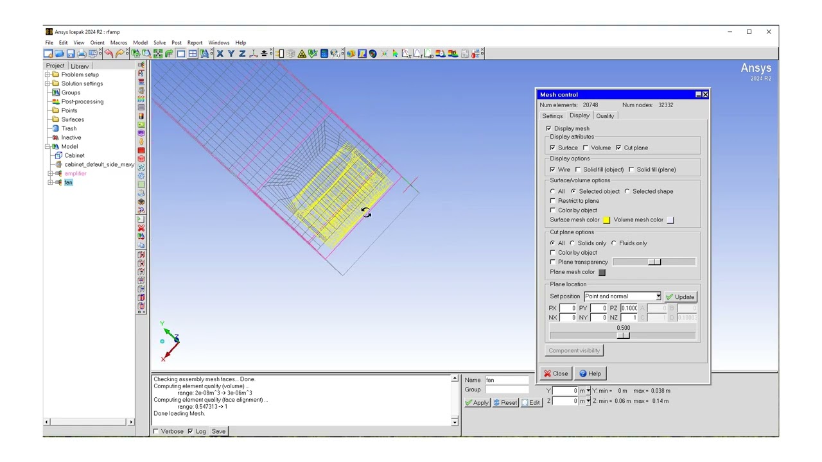Image resolution: width=822 pixels, height=462 pixels.
Task: Enable the Volume display attribute
Action: tap(586, 148)
